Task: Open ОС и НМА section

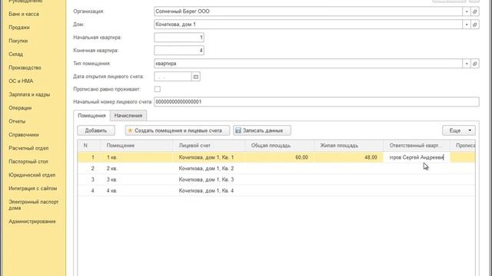Action: coord(21,81)
